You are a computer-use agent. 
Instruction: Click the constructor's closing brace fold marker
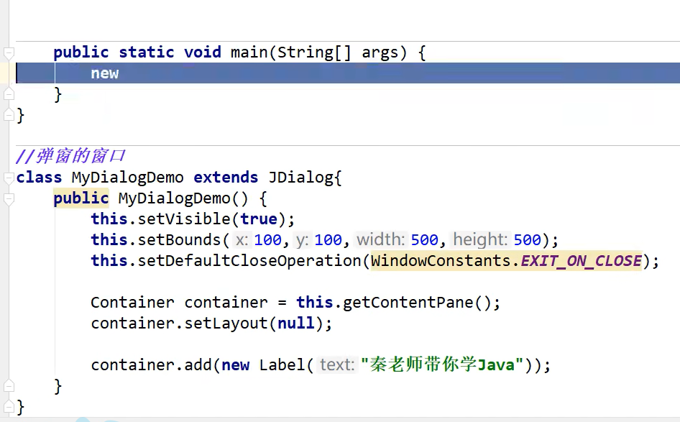click(9, 387)
